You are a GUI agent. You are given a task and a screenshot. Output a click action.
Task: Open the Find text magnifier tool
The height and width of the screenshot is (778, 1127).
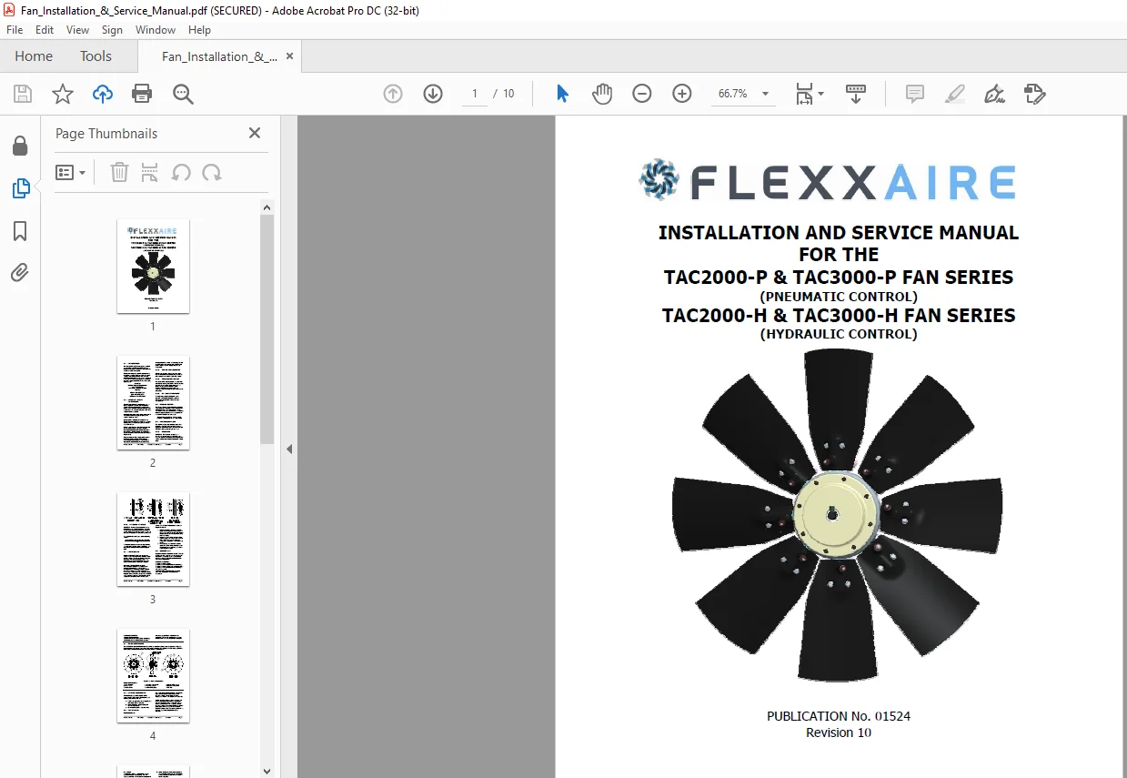point(183,94)
